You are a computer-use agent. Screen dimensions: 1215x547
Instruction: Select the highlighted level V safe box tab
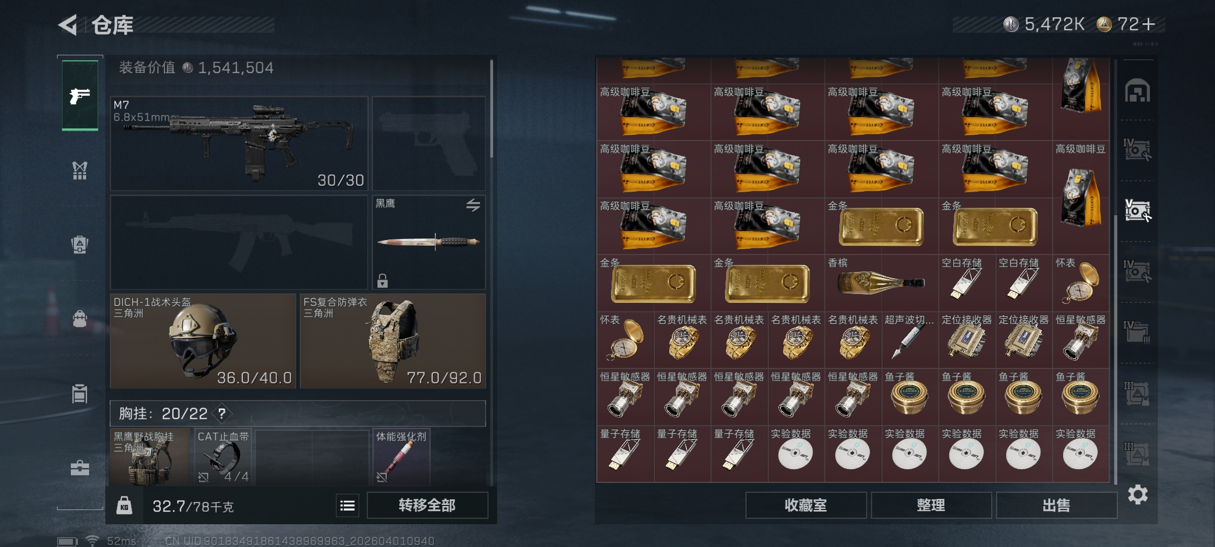[1137, 210]
